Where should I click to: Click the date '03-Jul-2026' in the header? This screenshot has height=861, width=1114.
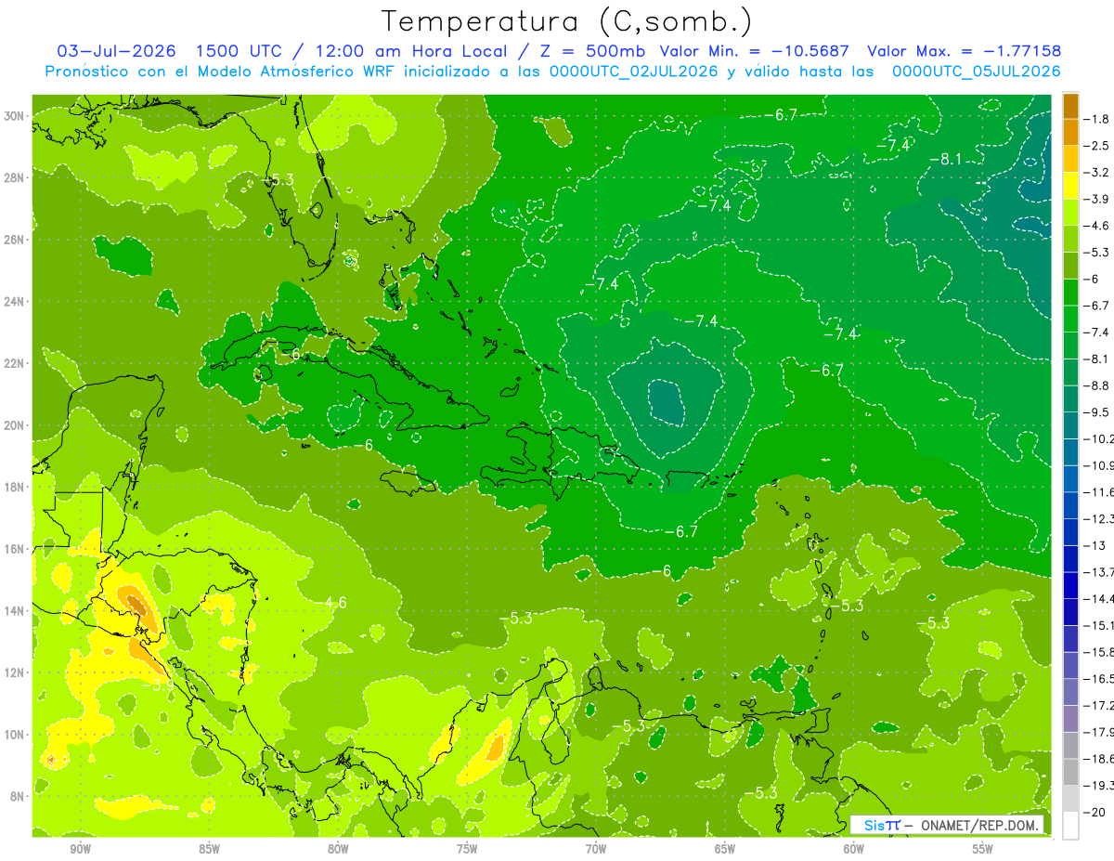click(x=114, y=51)
